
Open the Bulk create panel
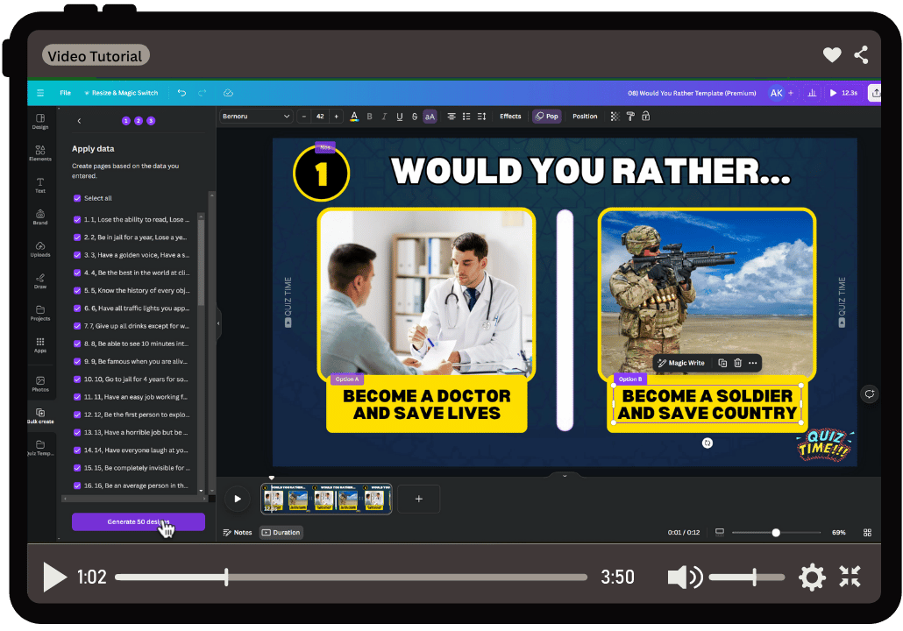click(x=40, y=415)
